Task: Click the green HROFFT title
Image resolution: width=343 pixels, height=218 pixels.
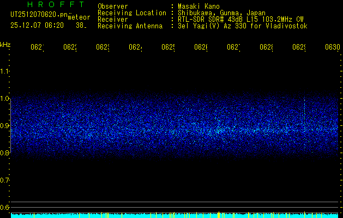Action: click(x=56, y=4)
